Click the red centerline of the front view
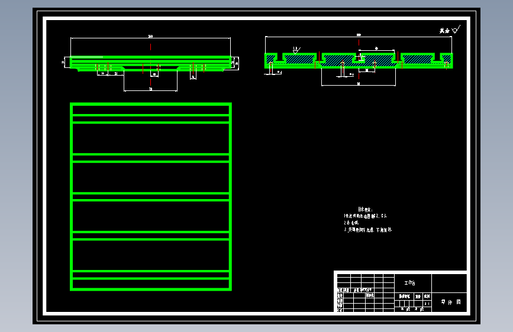This screenshot has width=513, height=332. coord(150,66)
